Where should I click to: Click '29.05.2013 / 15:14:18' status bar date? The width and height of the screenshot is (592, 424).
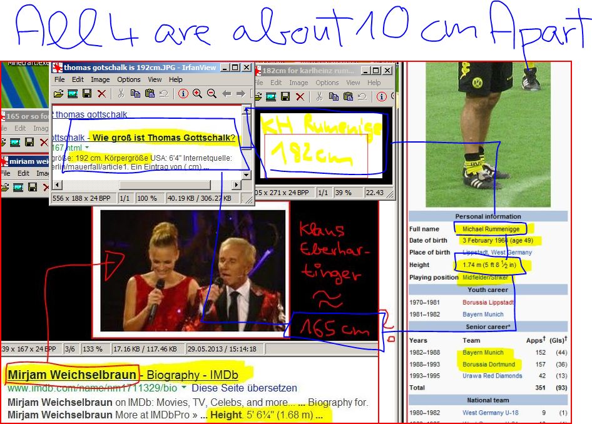click(222, 349)
